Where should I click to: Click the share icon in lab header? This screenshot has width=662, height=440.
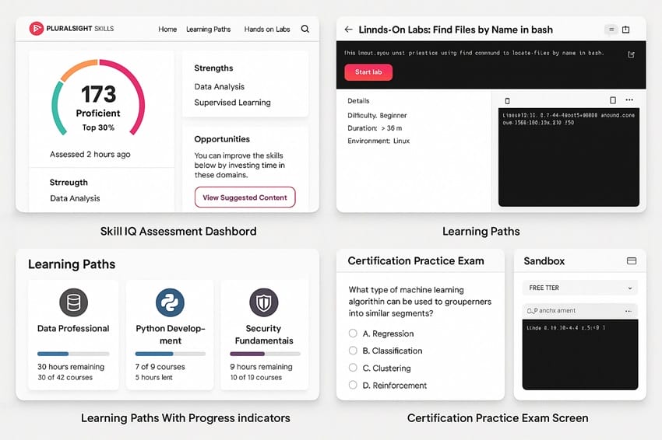click(626, 29)
